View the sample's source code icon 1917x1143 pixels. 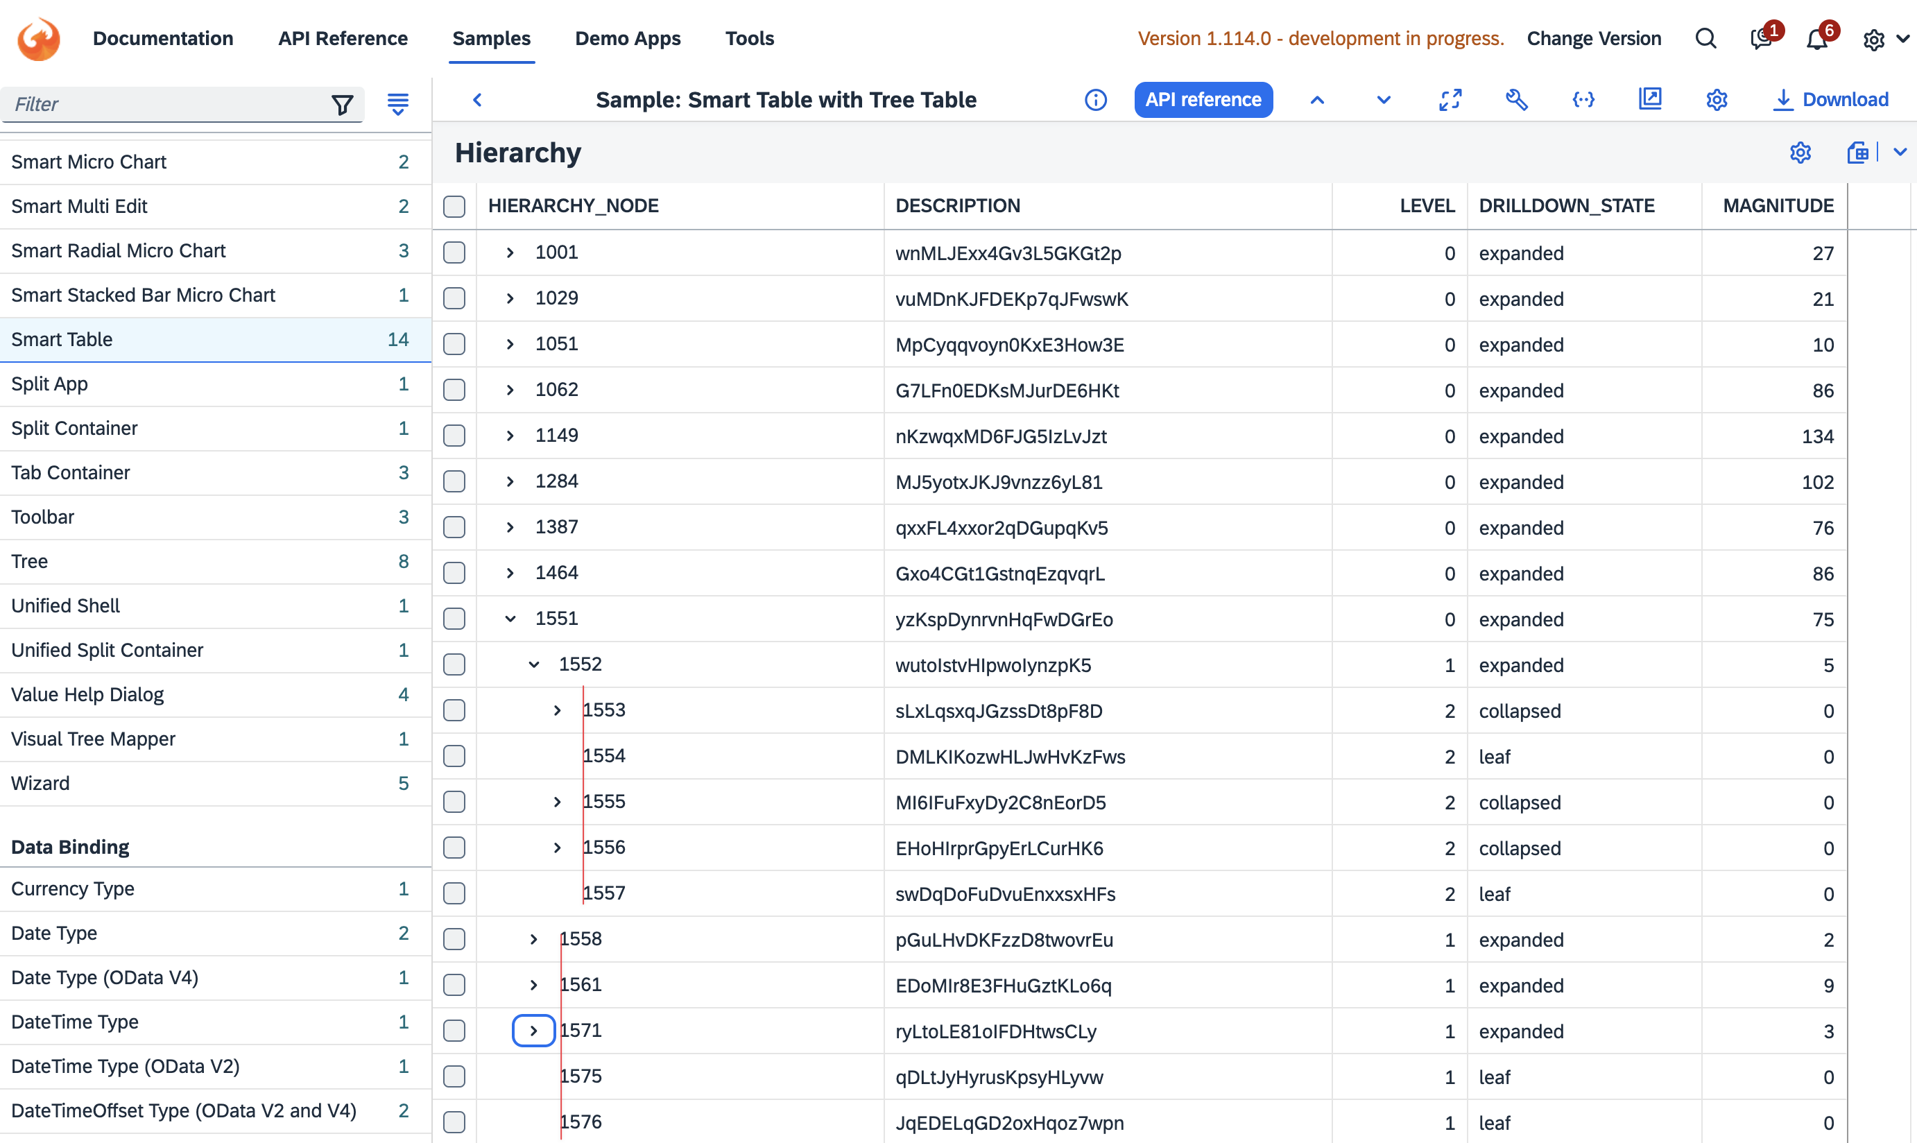point(1583,99)
